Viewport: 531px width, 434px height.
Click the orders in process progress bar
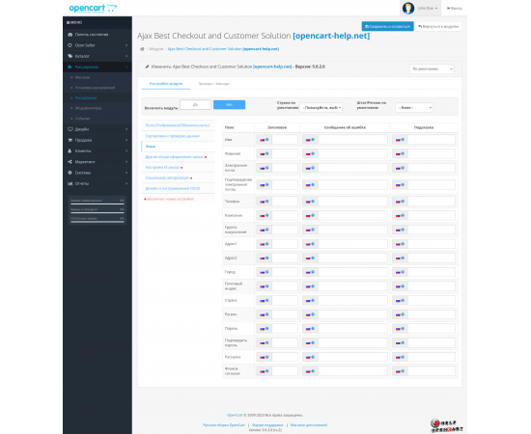pyautogui.click(x=98, y=213)
